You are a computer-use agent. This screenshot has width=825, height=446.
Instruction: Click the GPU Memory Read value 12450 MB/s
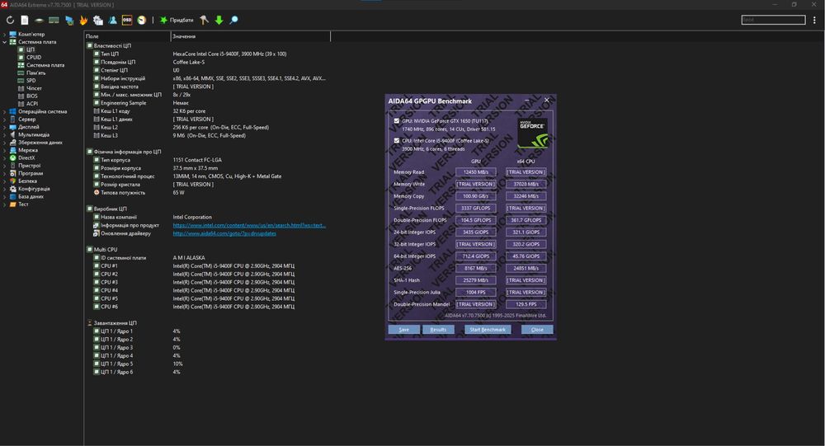(x=476, y=172)
